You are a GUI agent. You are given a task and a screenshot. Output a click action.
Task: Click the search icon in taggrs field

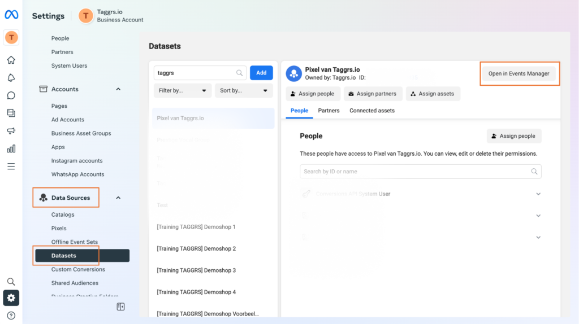[239, 73]
